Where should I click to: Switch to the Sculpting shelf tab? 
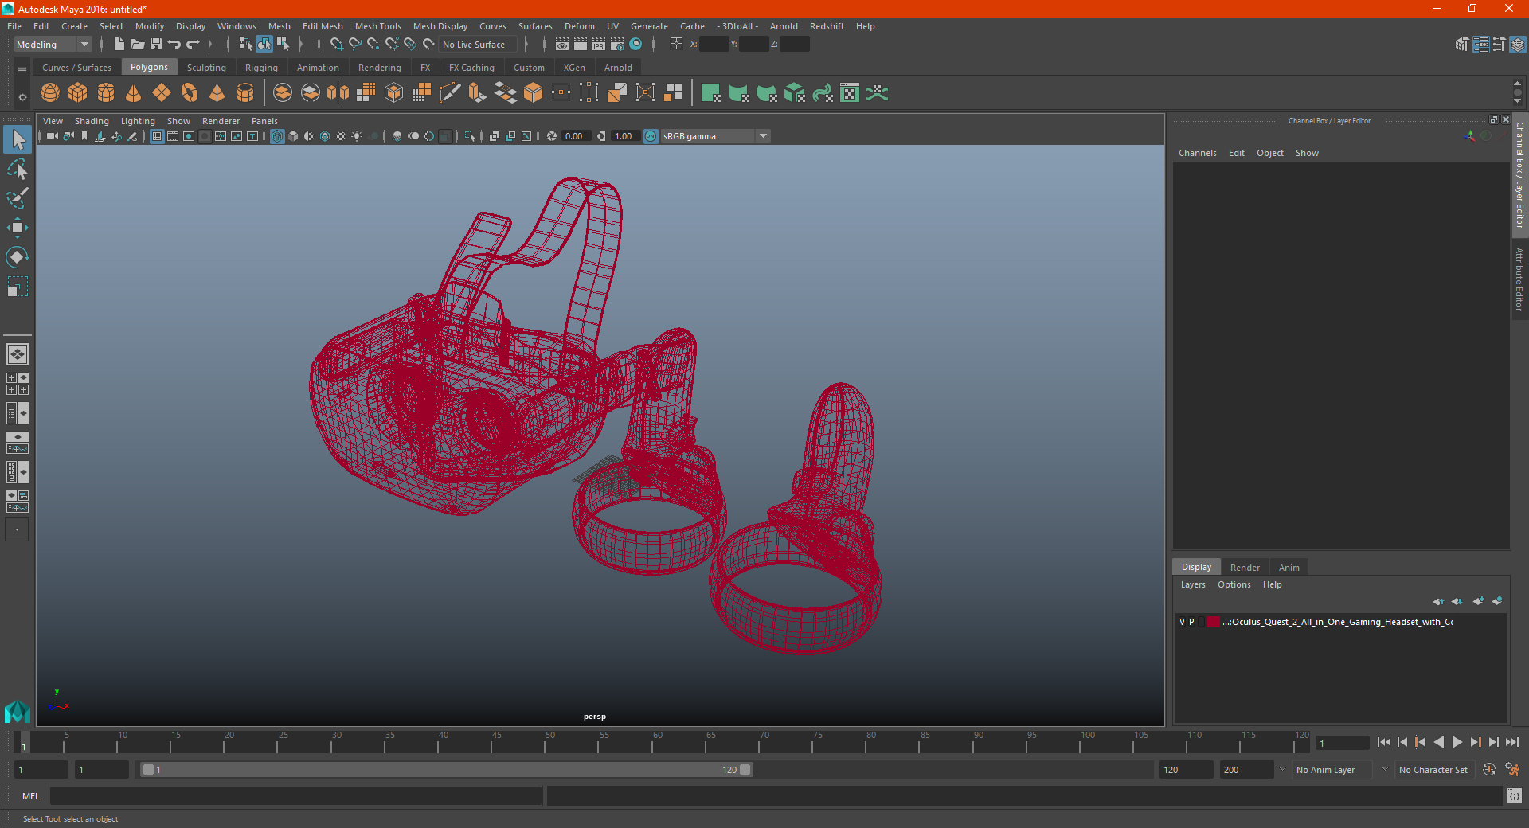click(206, 68)
